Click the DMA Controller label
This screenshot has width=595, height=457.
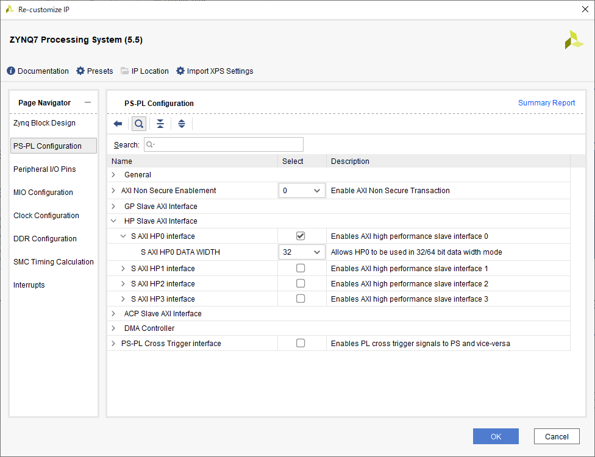point(149,328)
